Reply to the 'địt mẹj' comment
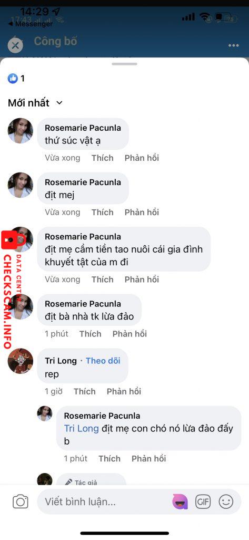This screenshot has height=540, width=249. point(142,212)
